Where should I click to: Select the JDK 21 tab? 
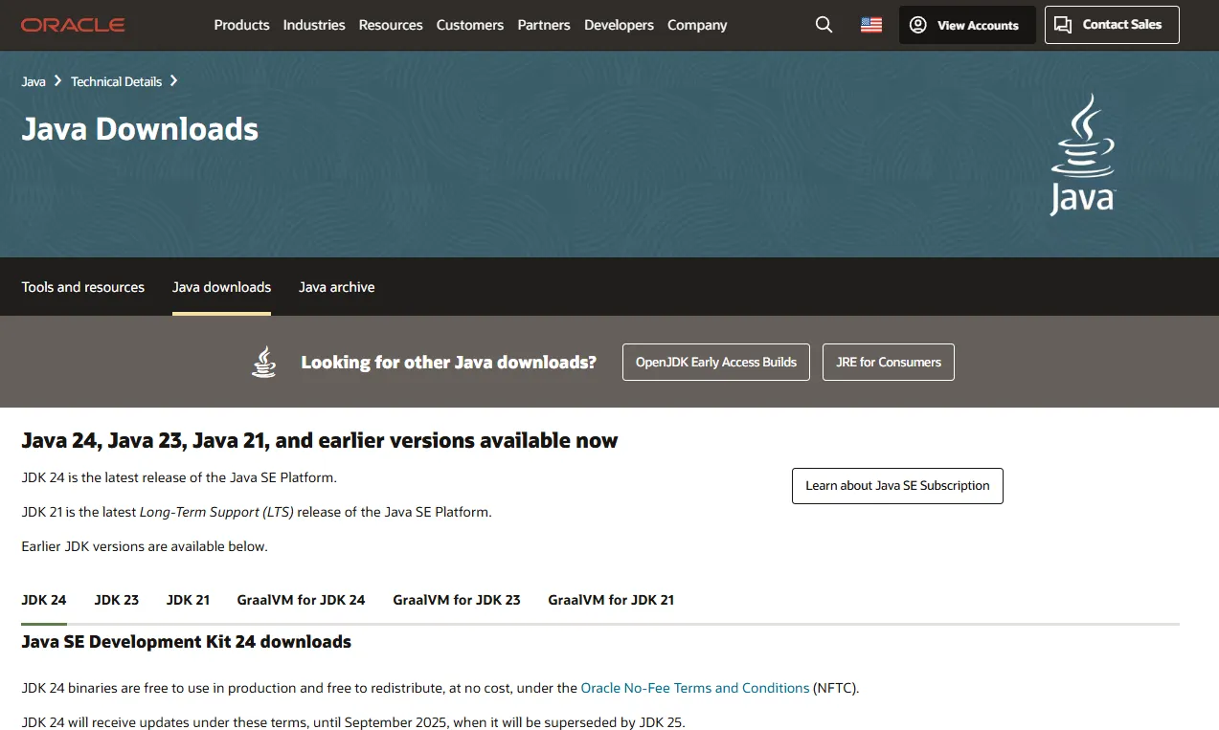(188, 600)
